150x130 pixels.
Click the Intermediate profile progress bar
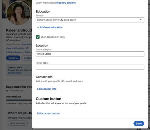coord(19,100)
